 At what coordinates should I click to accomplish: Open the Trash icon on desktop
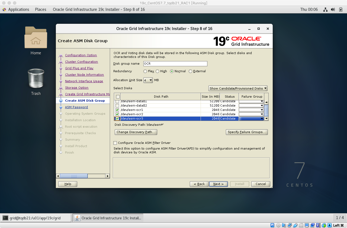coord(36,78)
